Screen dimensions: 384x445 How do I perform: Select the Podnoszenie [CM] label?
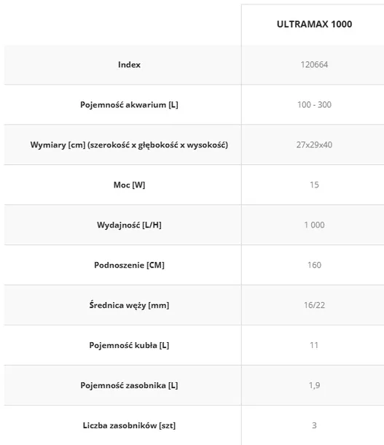pyautogui.click(x=129, y=265)
